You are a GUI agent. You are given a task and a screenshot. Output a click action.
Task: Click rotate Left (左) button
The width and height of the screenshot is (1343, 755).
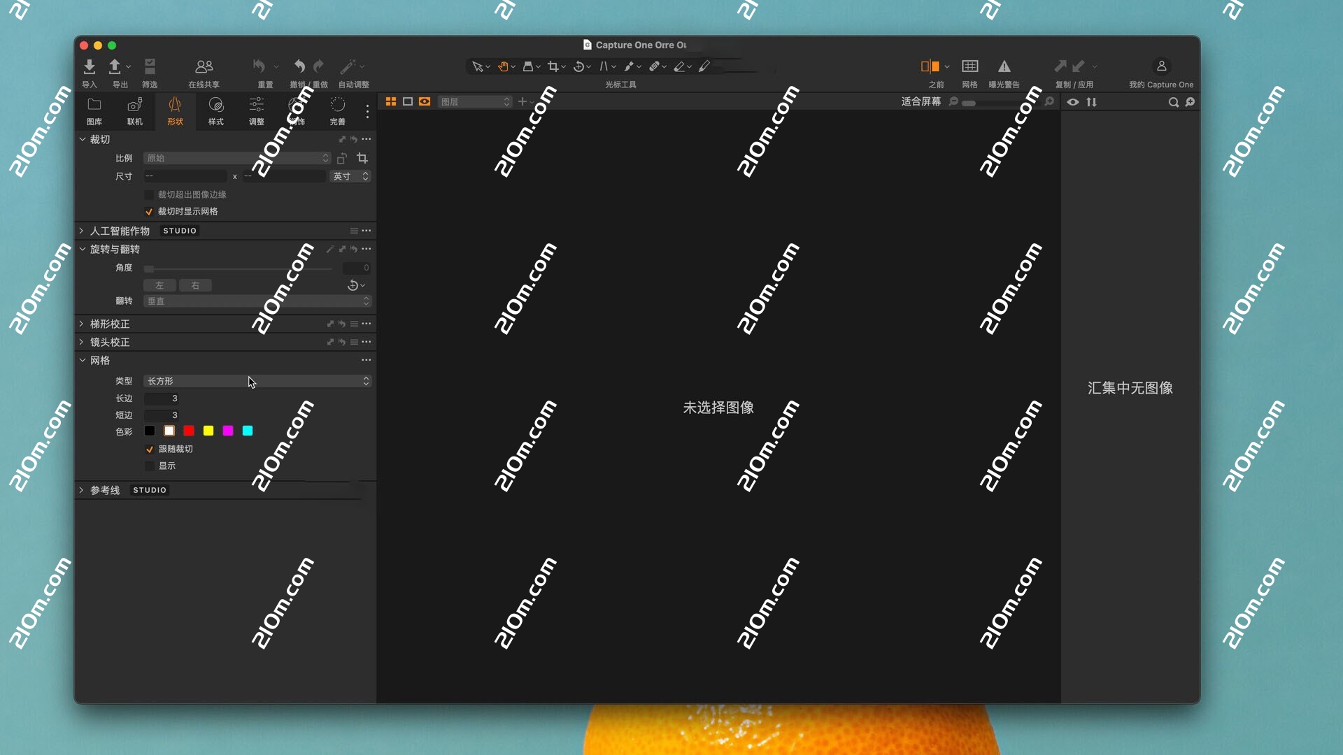pyautogui.click(x=159, y=285)
